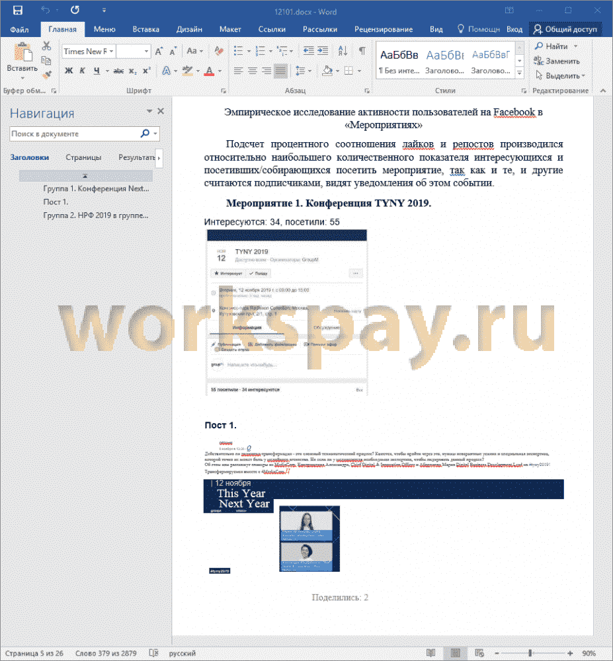Align text to the right
This screenshot has height=661, width=613.
266,71
